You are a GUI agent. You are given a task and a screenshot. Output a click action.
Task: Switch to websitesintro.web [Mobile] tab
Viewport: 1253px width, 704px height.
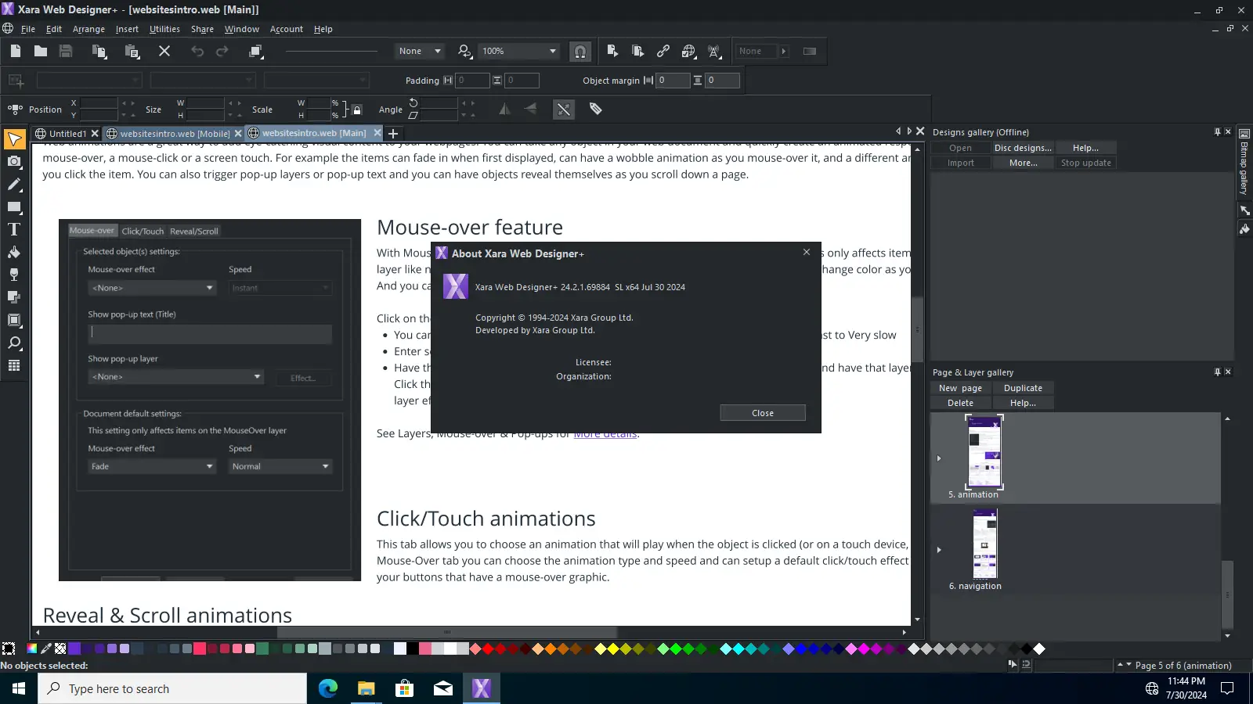tap(175, 134)
